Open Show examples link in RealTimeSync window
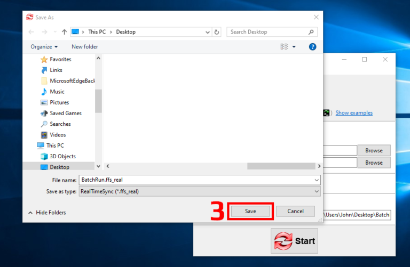Screen dimensions: 410x267 point(354,113)
